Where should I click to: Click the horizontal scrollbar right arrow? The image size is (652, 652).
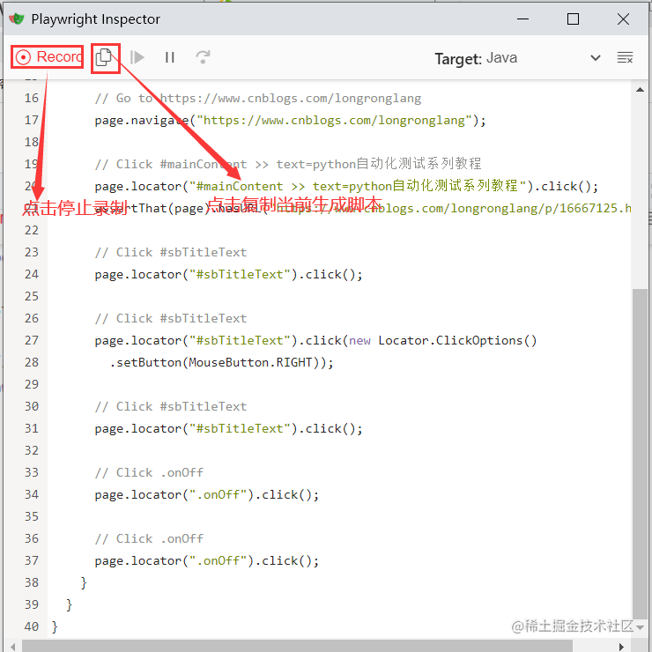point(621,647)
